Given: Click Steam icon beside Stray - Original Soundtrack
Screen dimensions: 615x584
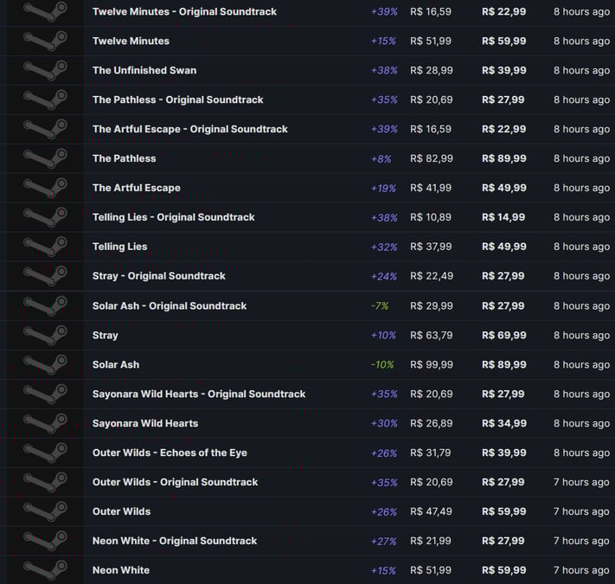Looking at the screenshot, I should coord(45,276).
